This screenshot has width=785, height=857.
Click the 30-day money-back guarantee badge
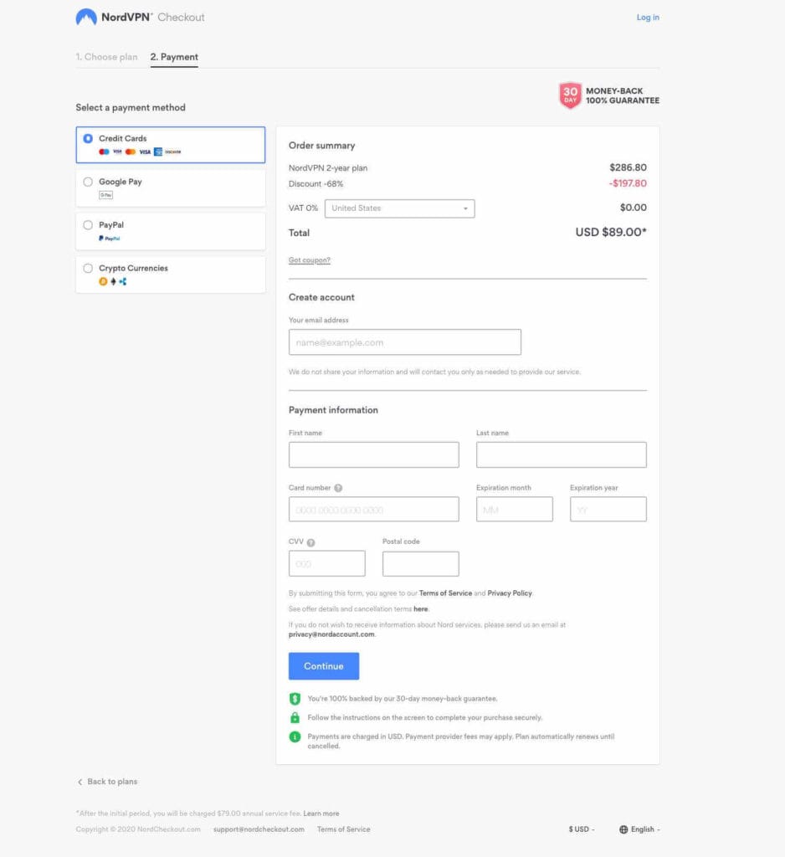[570, 95]
